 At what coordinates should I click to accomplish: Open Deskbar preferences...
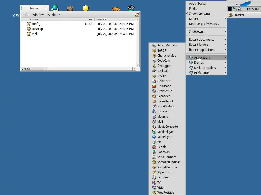tap(206, 24)
